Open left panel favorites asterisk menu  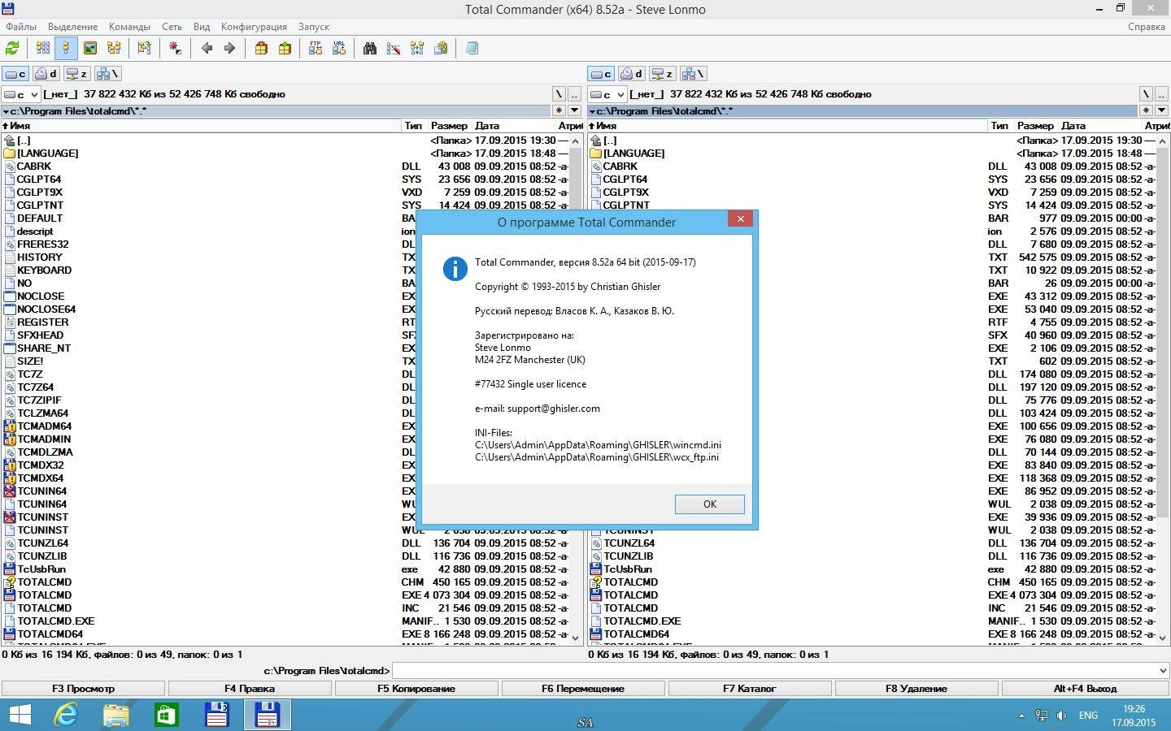[559, 110]
